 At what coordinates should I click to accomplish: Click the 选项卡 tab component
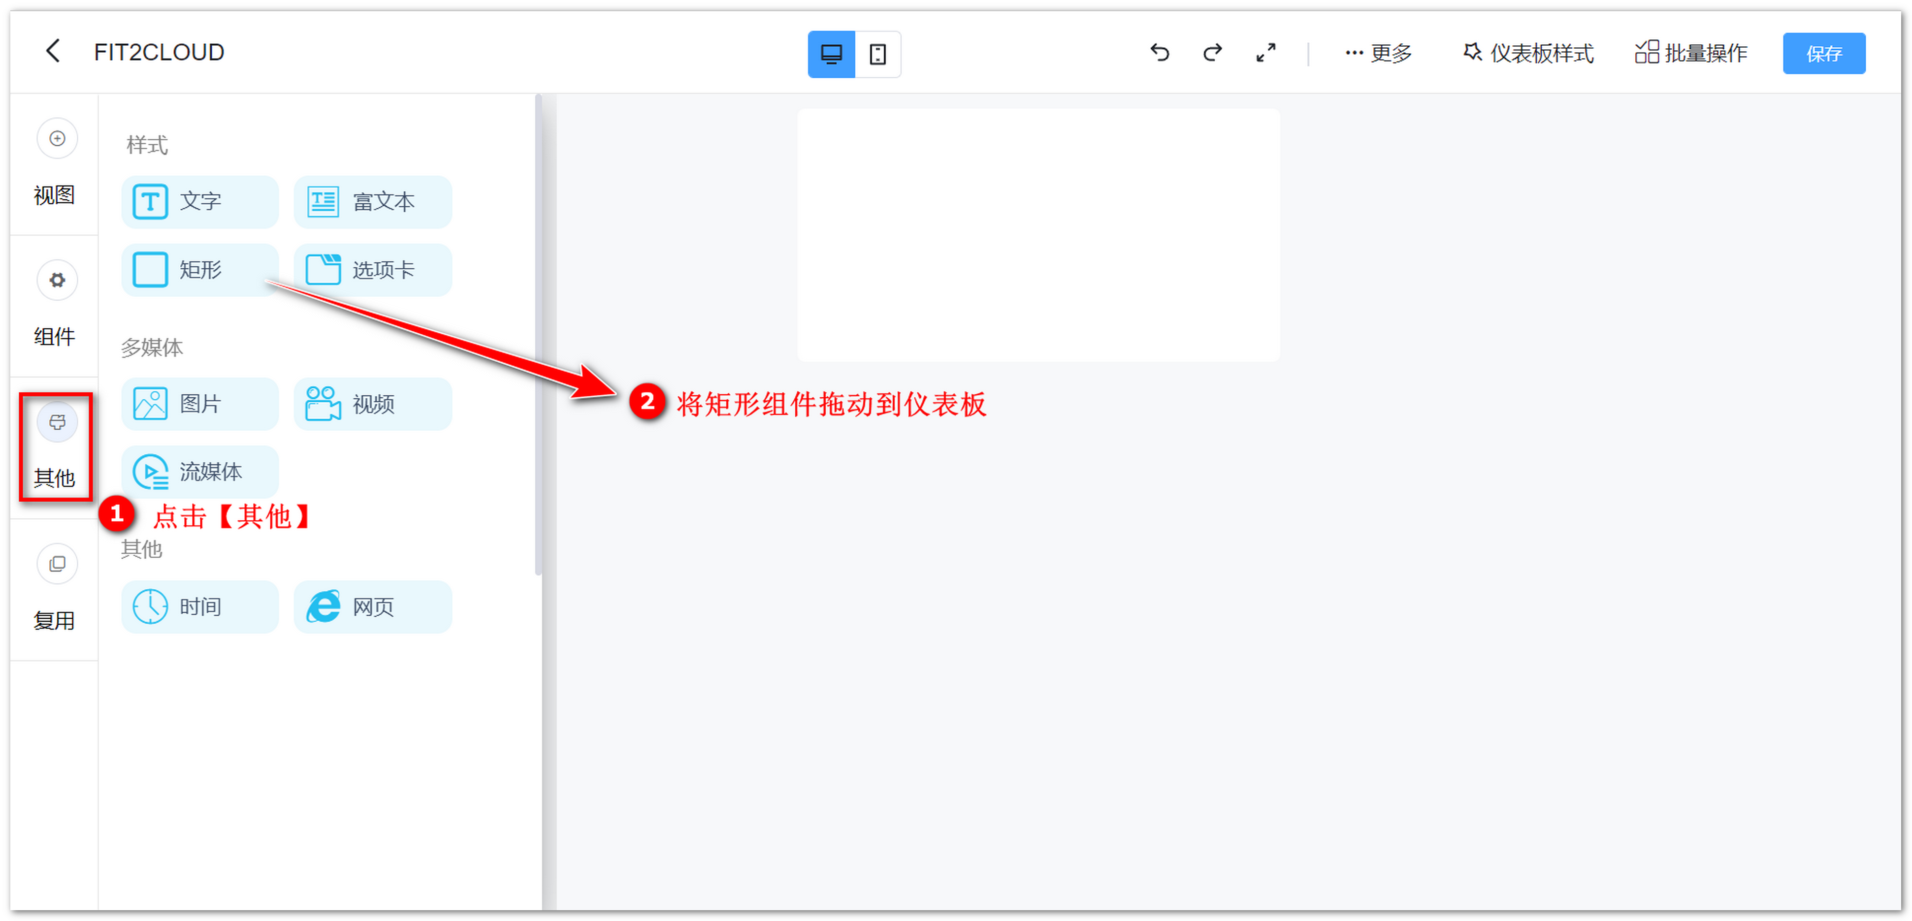pos(372,269)
